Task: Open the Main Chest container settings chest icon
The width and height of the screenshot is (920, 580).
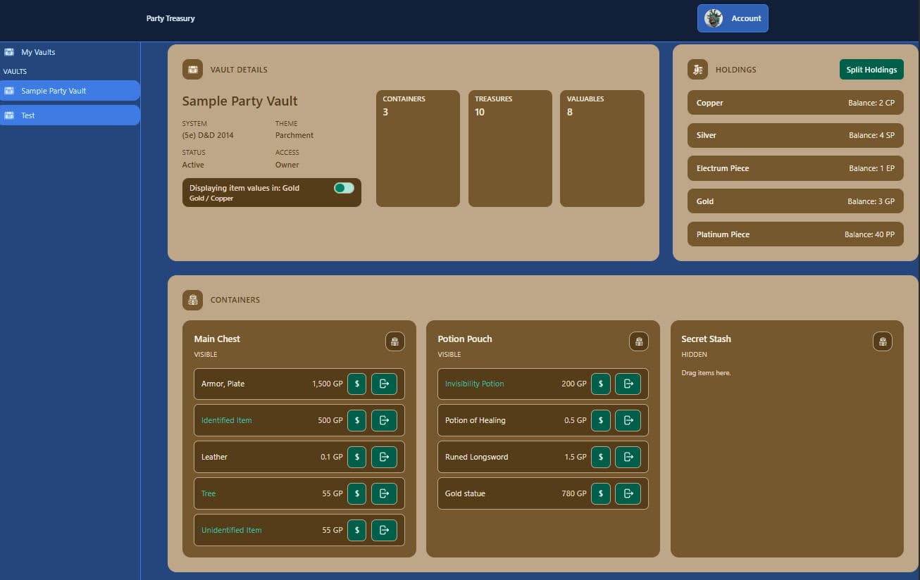Action: (x=394, y=341)
